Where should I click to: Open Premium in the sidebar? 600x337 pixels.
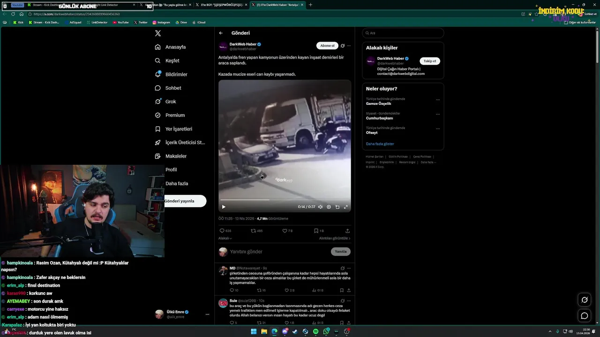tap(170, 115)
